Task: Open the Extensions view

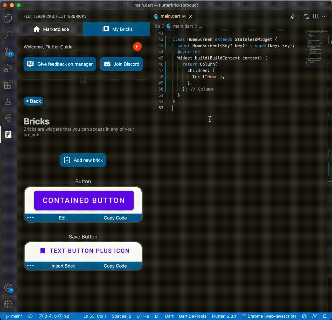Action: 8,85
